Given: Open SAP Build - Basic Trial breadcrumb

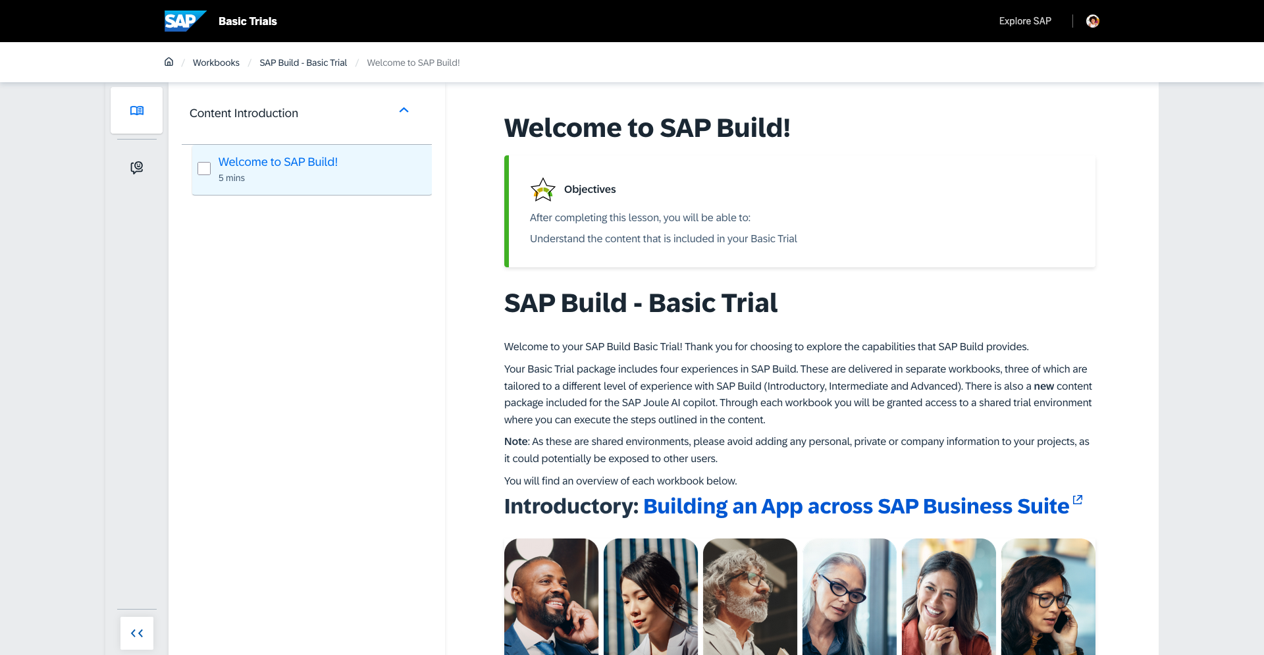Looking at the screenshot, I should 303,63.
